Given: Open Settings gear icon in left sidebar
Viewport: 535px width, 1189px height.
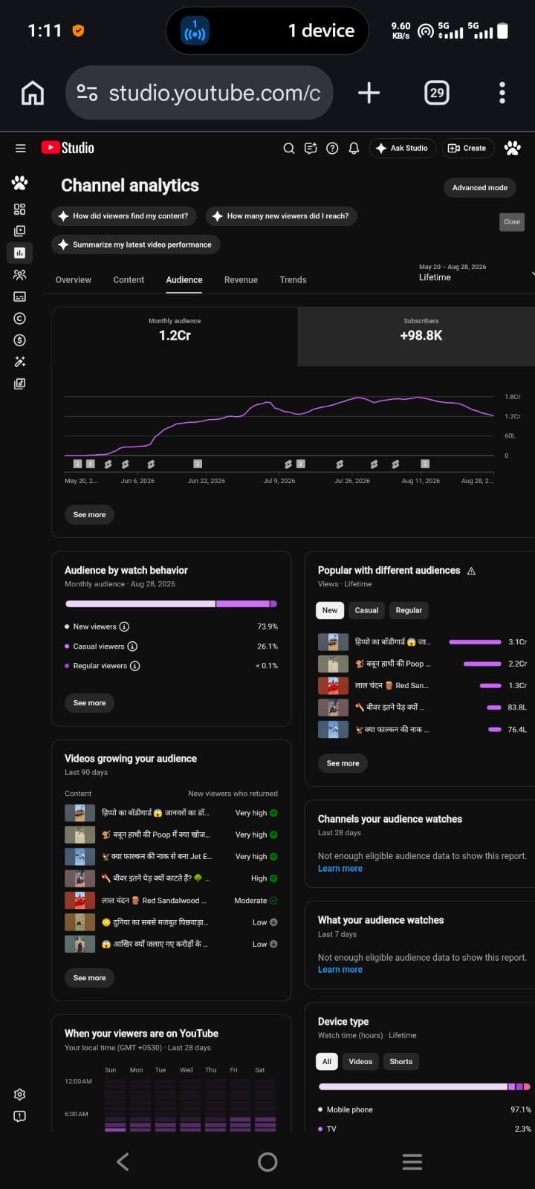Looking at the screenshot, I should 19,1094.
